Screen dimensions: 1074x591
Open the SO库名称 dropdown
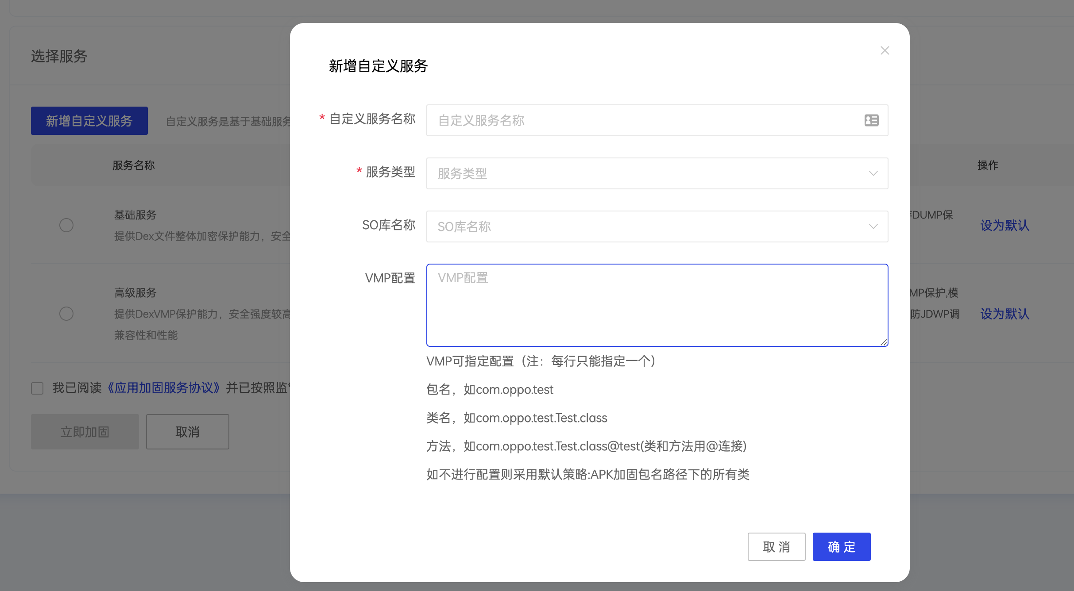pos(657,226)
